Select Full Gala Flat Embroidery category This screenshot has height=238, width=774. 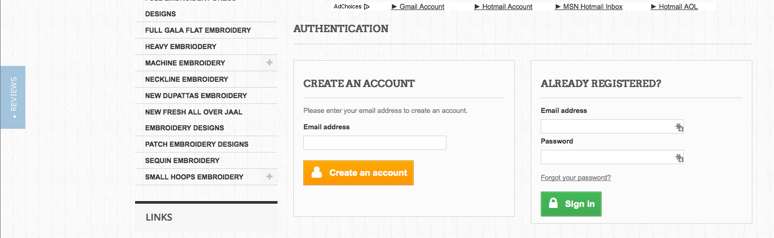[x=198, y=30]
